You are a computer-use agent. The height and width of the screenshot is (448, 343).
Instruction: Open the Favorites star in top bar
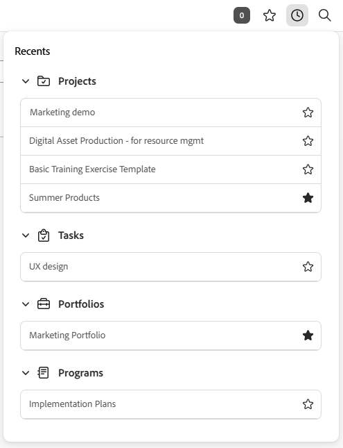[x=269, y=15]
